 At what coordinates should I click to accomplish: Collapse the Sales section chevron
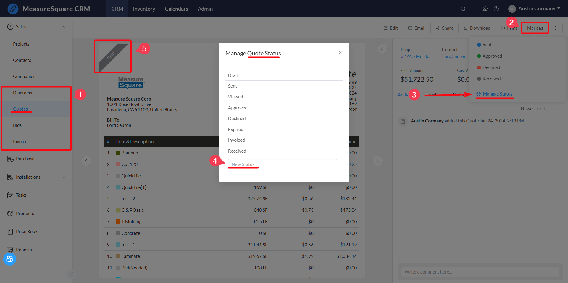tap(63, 27)
